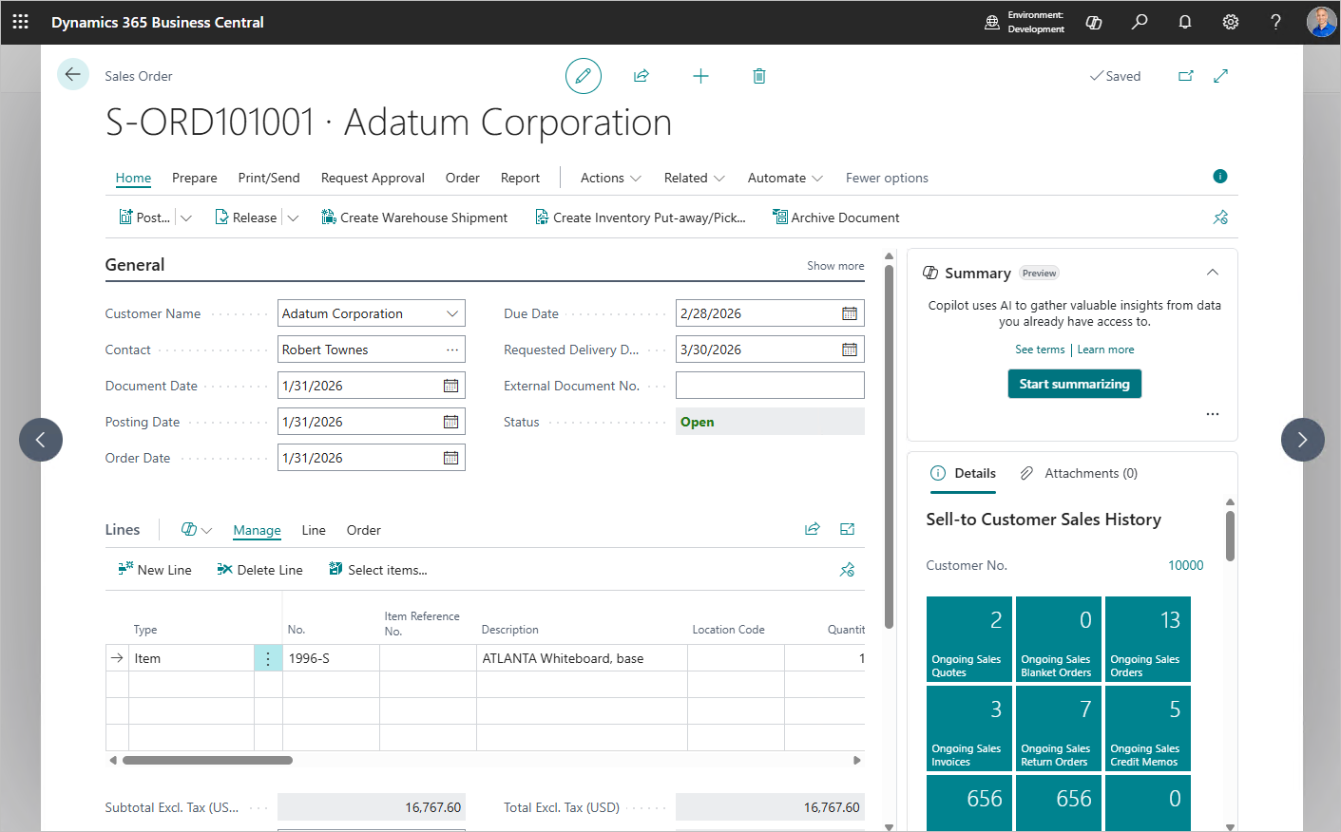
Task: Delete the sales order with trash icon
Action: point(759,76)
